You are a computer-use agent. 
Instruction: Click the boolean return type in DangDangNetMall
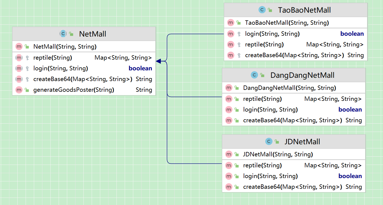(350, 109)
